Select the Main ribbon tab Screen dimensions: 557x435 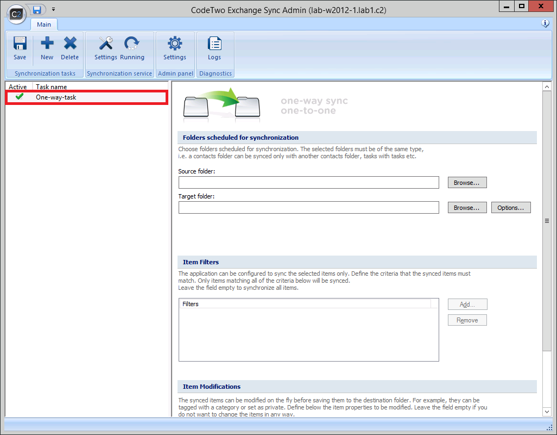pyautogui.click(x=44, y=24)
